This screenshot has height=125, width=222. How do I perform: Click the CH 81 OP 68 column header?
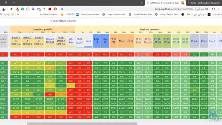pos(185,41)
